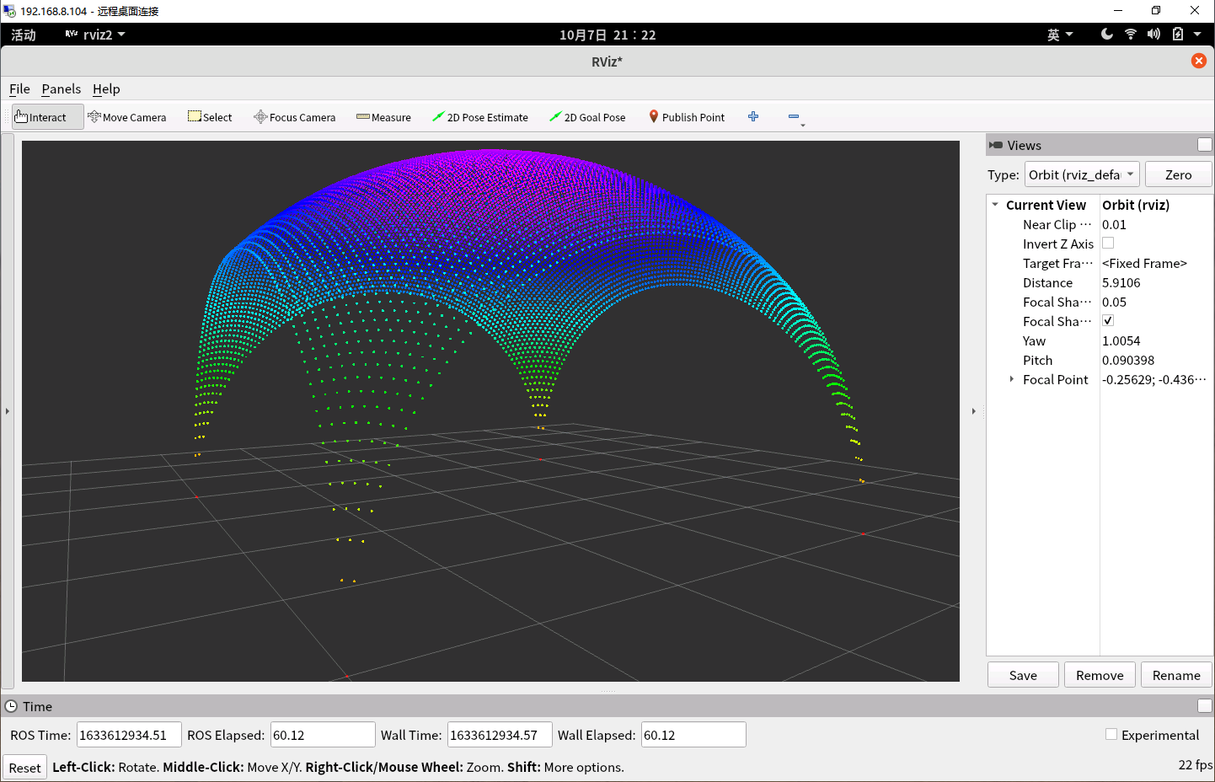Click the blue plus add-tool icon

click(753, 116)
